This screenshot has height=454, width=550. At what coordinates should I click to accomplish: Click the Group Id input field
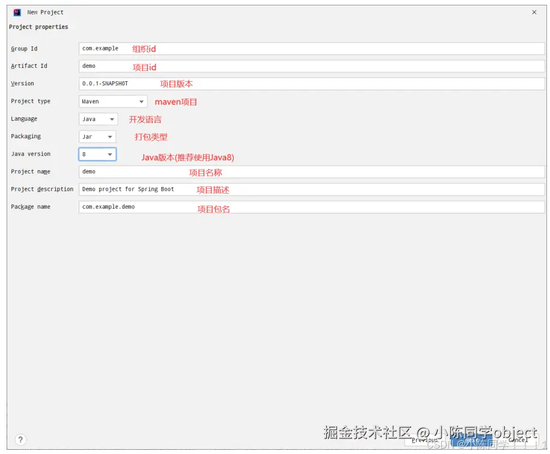[311, 49]
